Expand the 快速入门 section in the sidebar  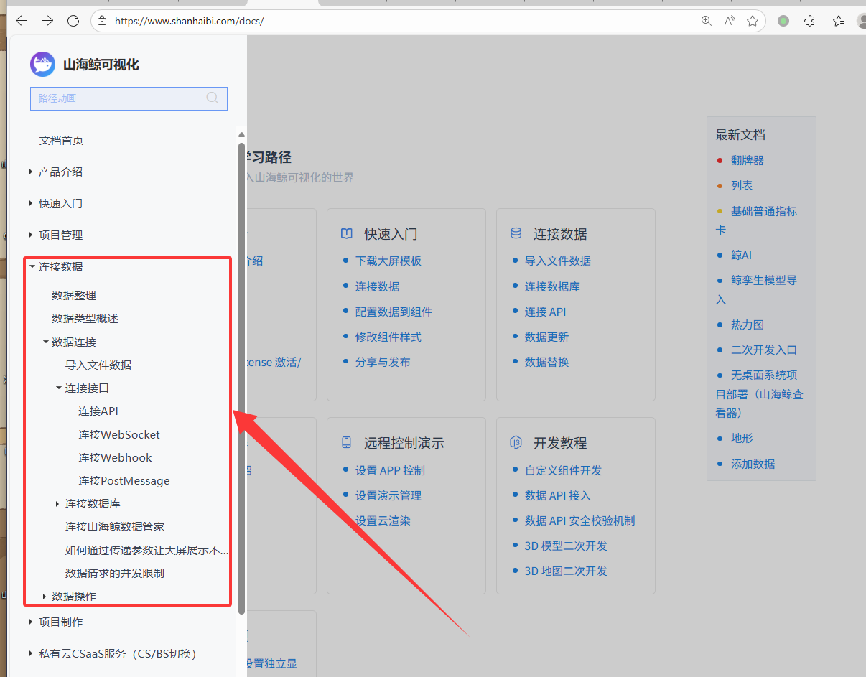31,203
